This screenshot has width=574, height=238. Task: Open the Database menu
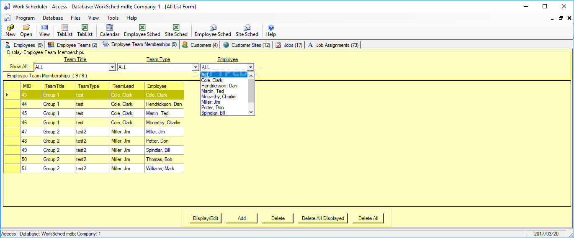pos(53,18)
